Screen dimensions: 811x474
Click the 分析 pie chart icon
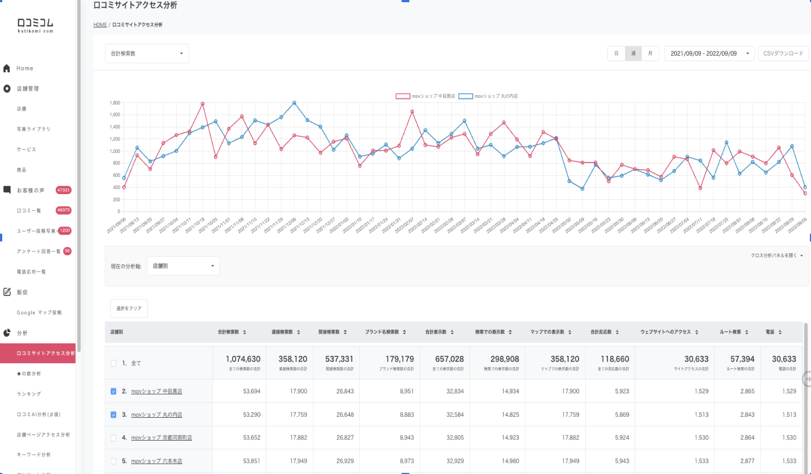7,333
